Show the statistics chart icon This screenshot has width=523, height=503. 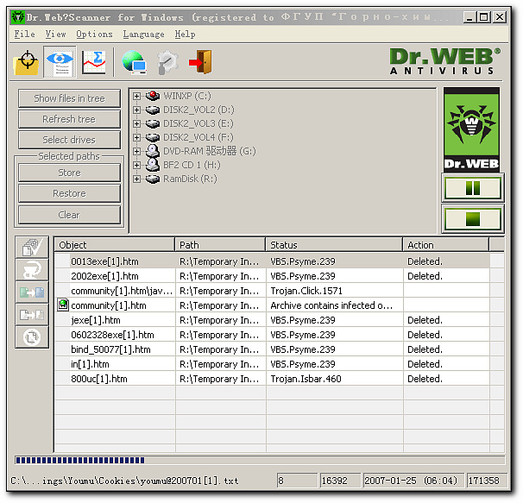94,62
